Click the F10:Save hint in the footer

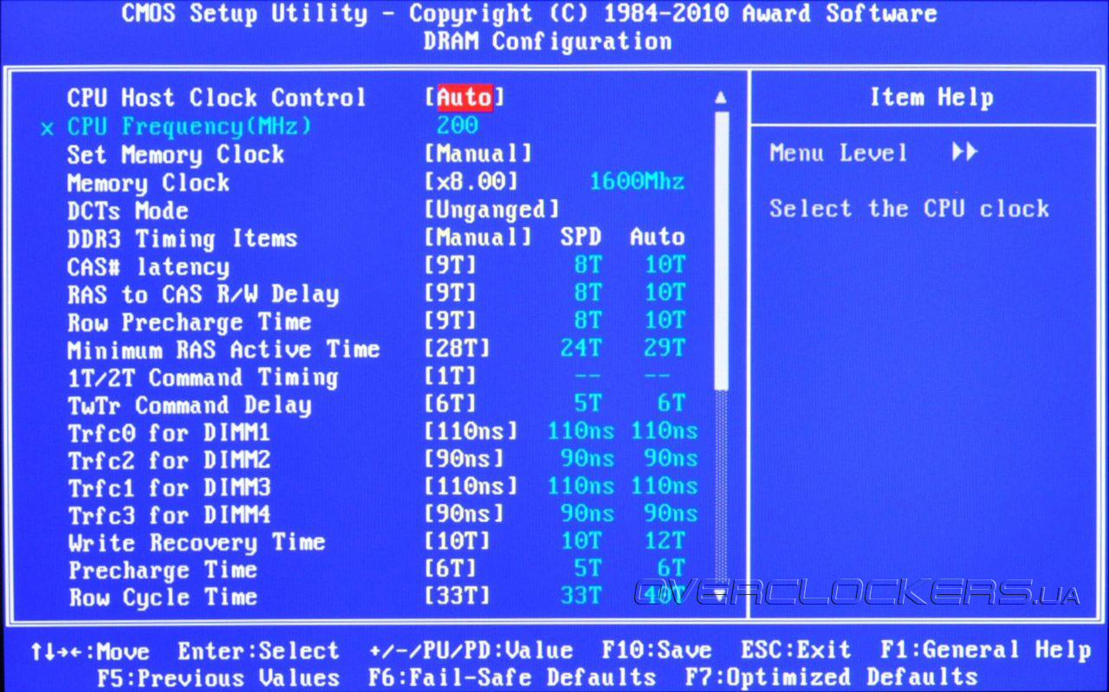(657, 650)
